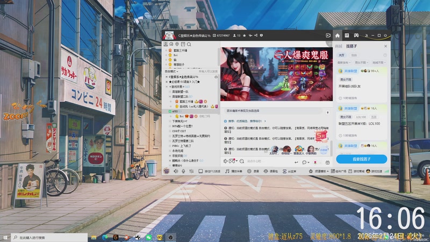This screenshot has width=430, height=242.
Task: Click the gift box icon by chat input
Action: [327, 162]
